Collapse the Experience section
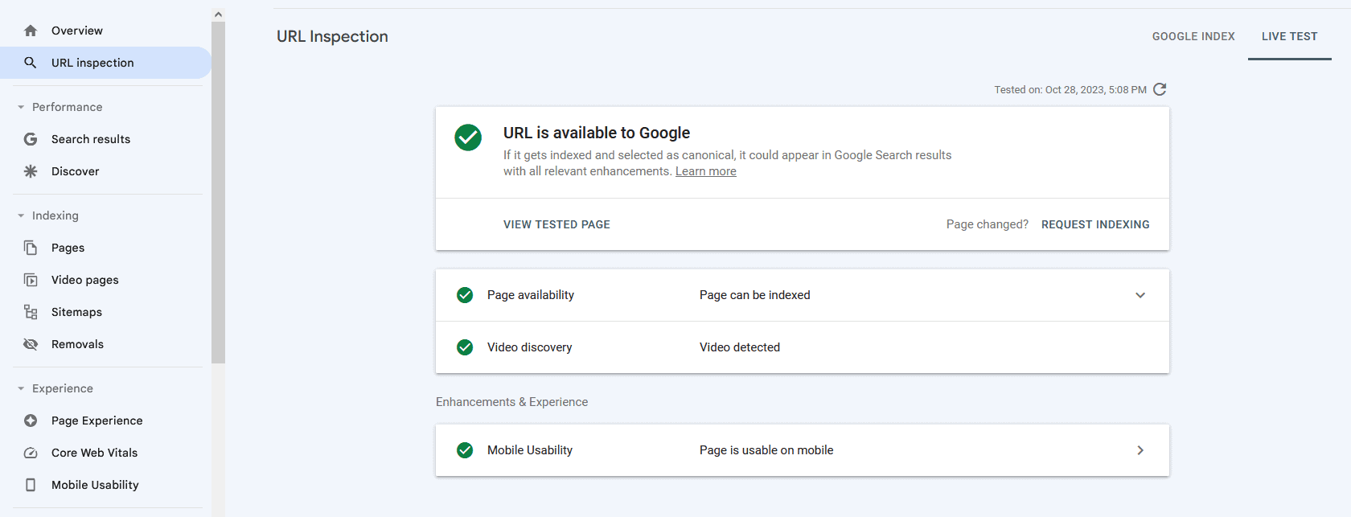The height and width of the screenshot is (517, 1351). click(x=21, y=388)
